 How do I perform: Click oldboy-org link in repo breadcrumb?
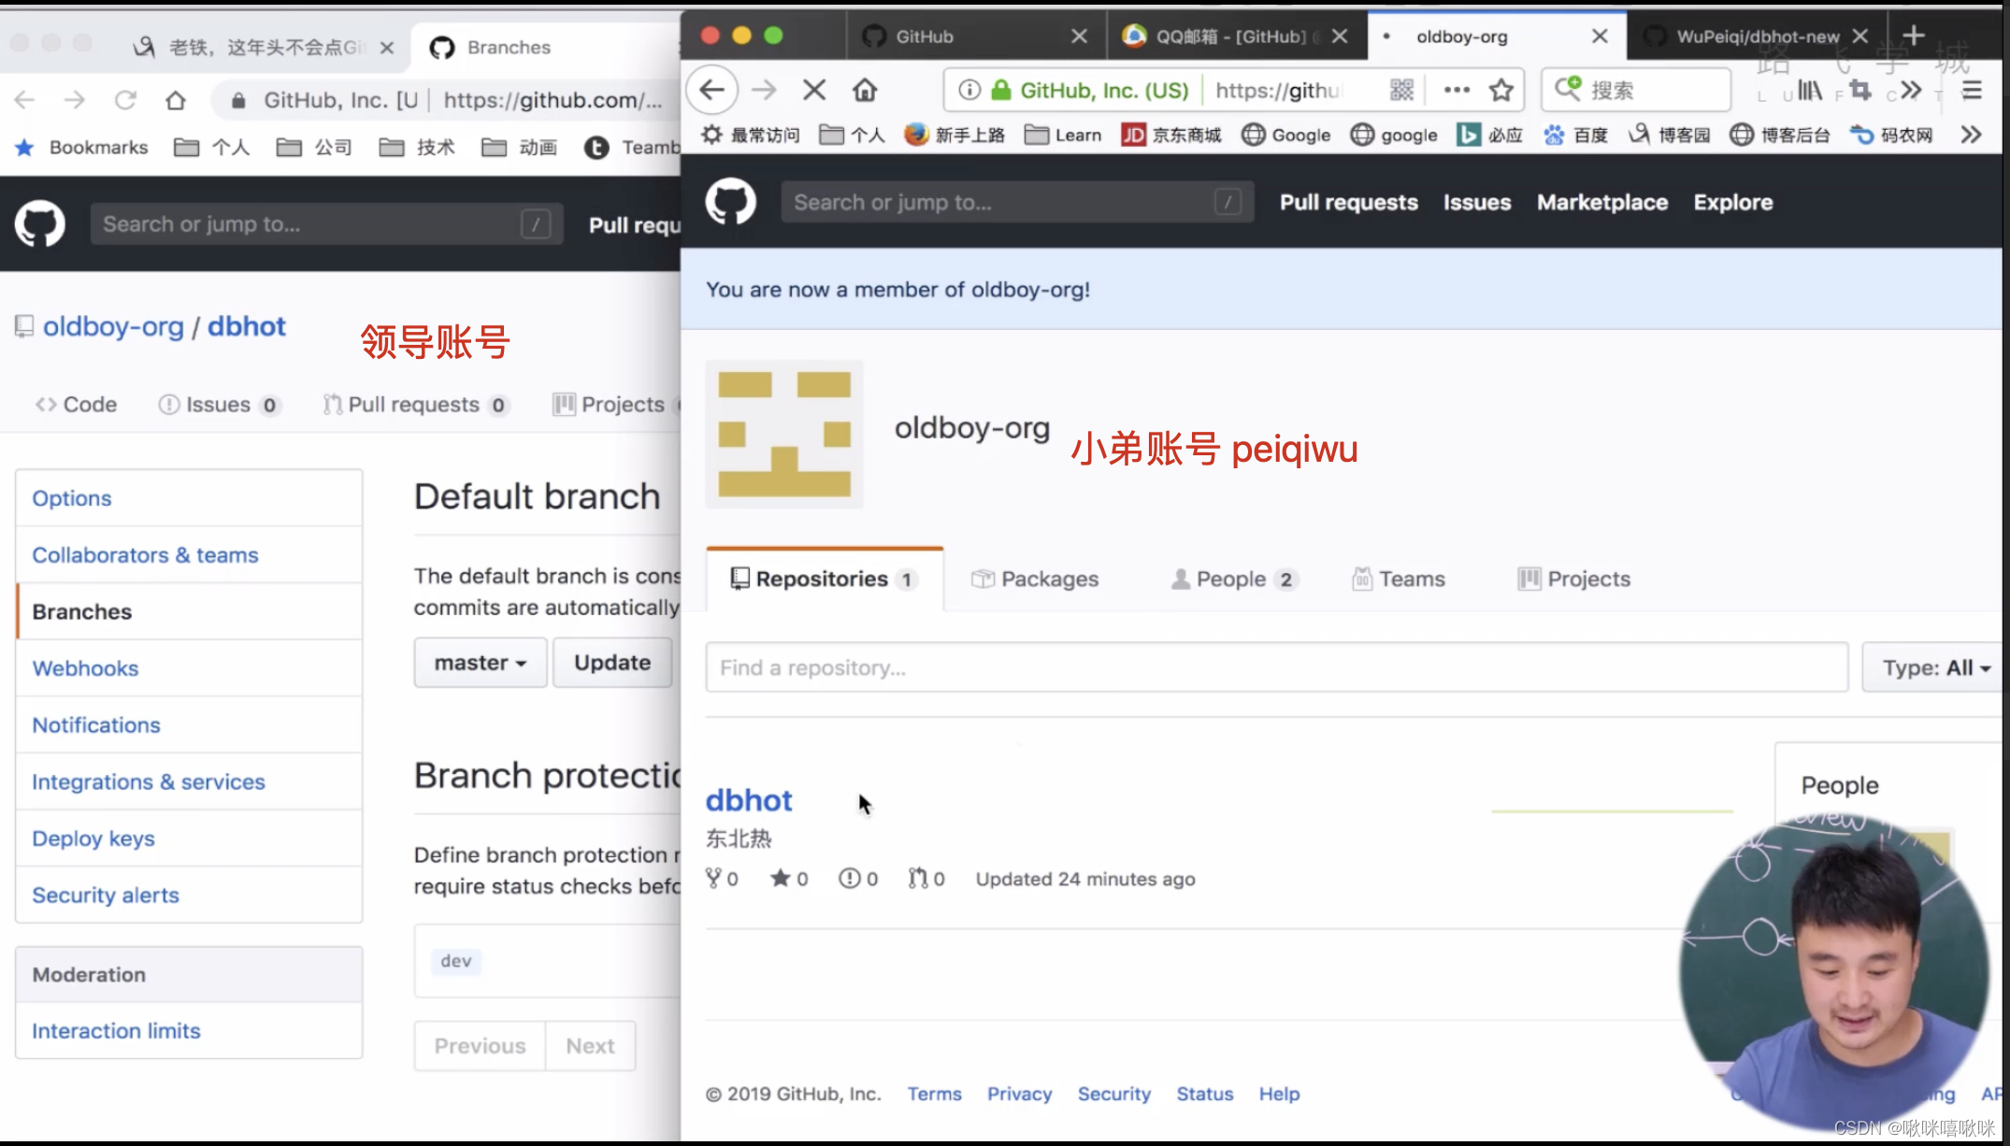tap(113, 326)
